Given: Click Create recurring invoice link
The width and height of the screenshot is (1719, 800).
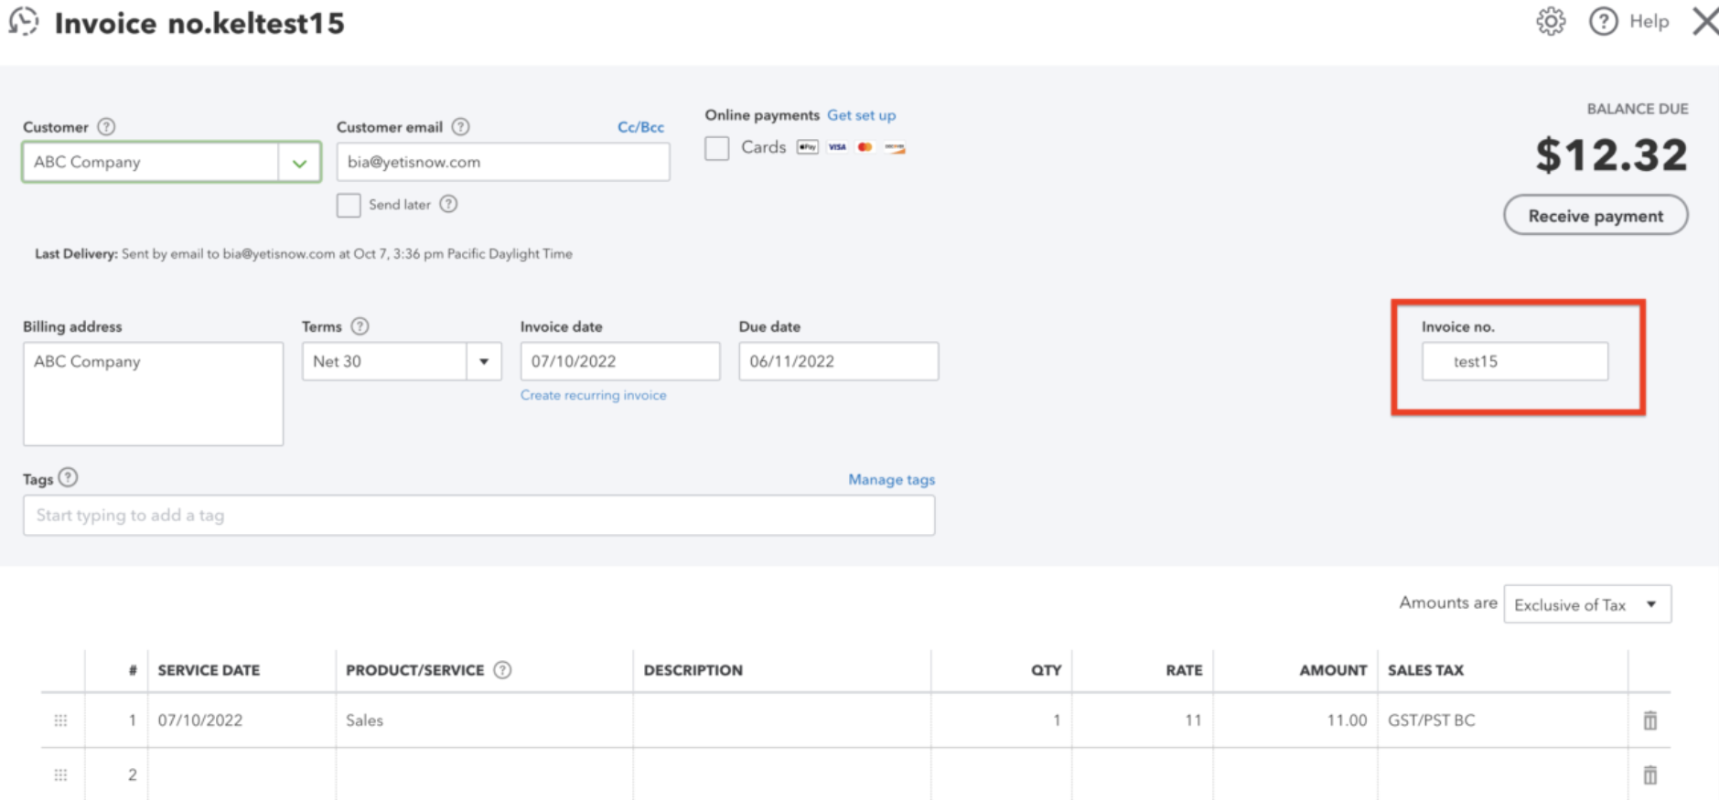Looking at the screenshot, I should [593, 395].
